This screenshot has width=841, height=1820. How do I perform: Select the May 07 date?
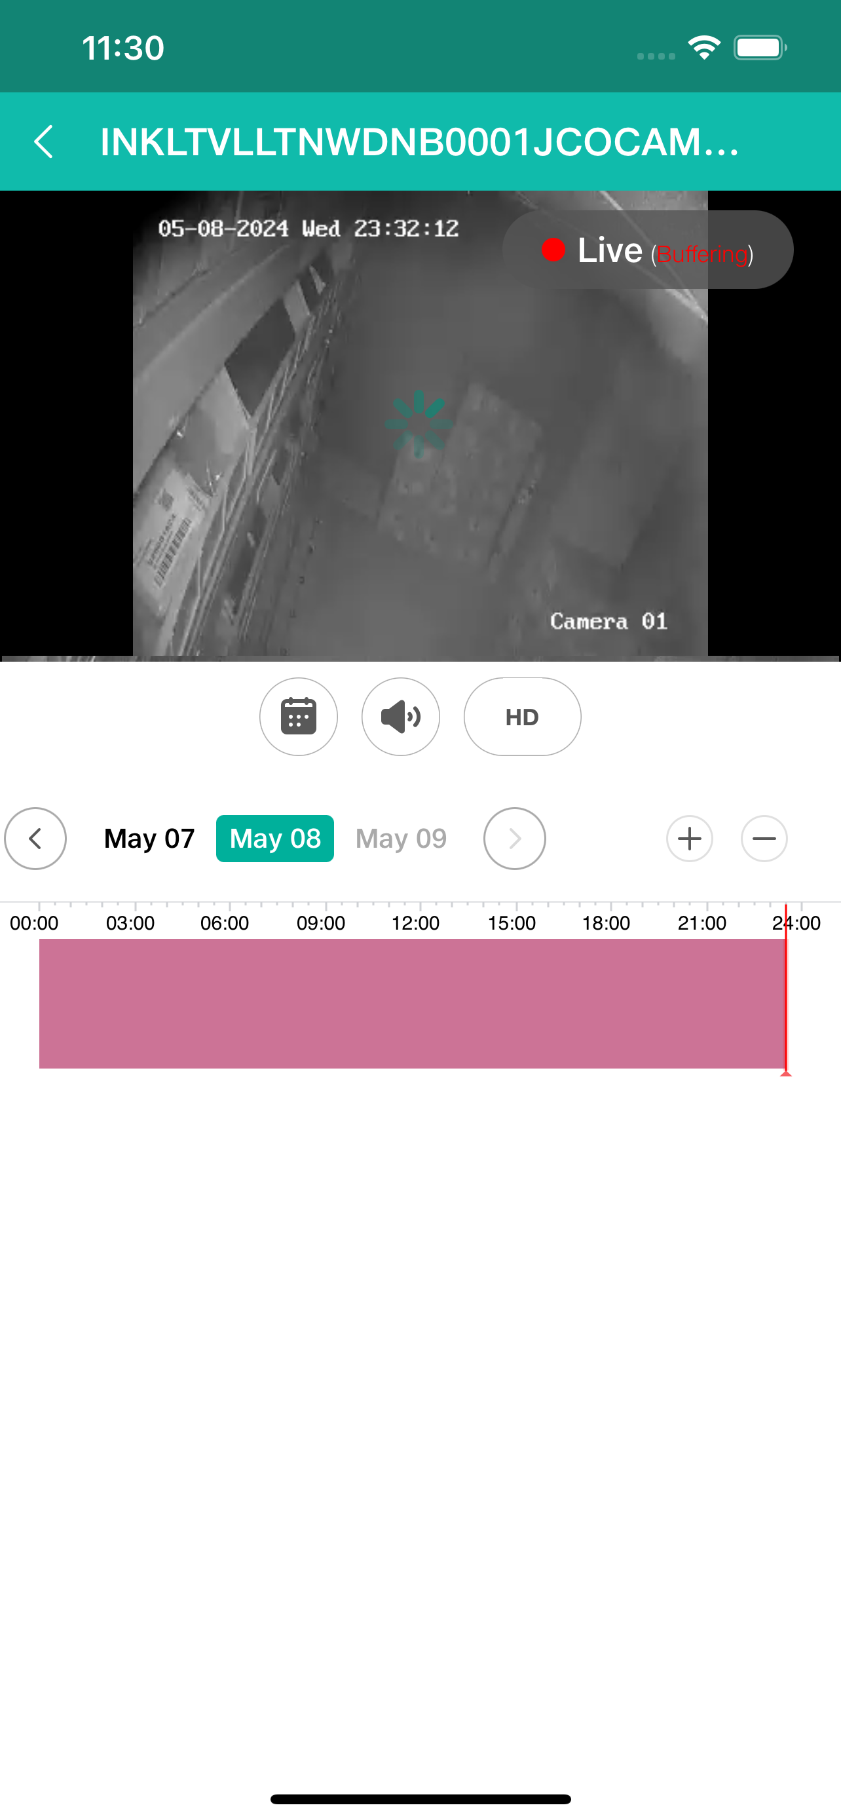[x=149, y=838]
